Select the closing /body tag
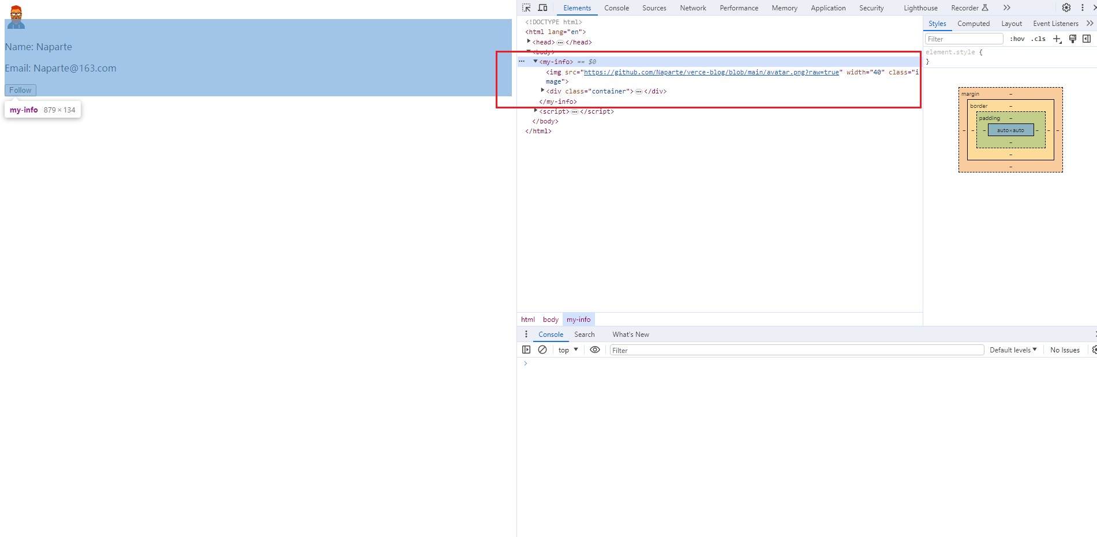Image resolution: width=1097 pixels, height=537 pixels. 545,121
